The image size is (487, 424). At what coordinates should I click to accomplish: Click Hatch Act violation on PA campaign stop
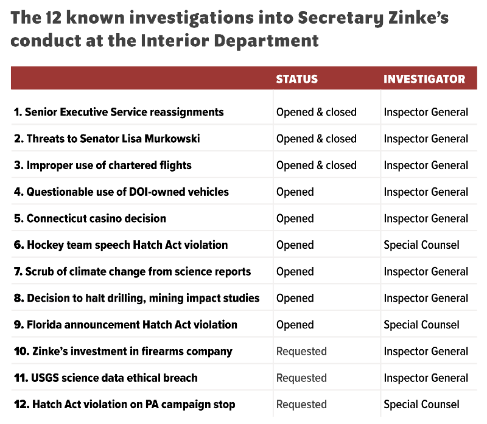click(x=124, y=405)
